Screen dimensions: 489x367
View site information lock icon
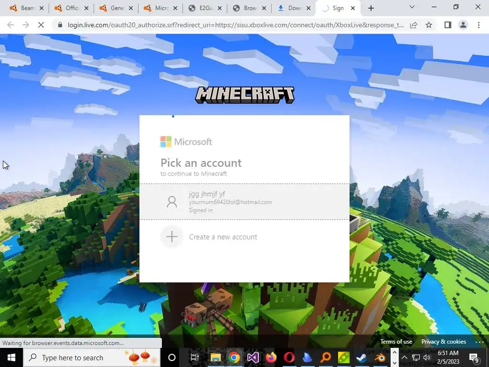(61, 25)
